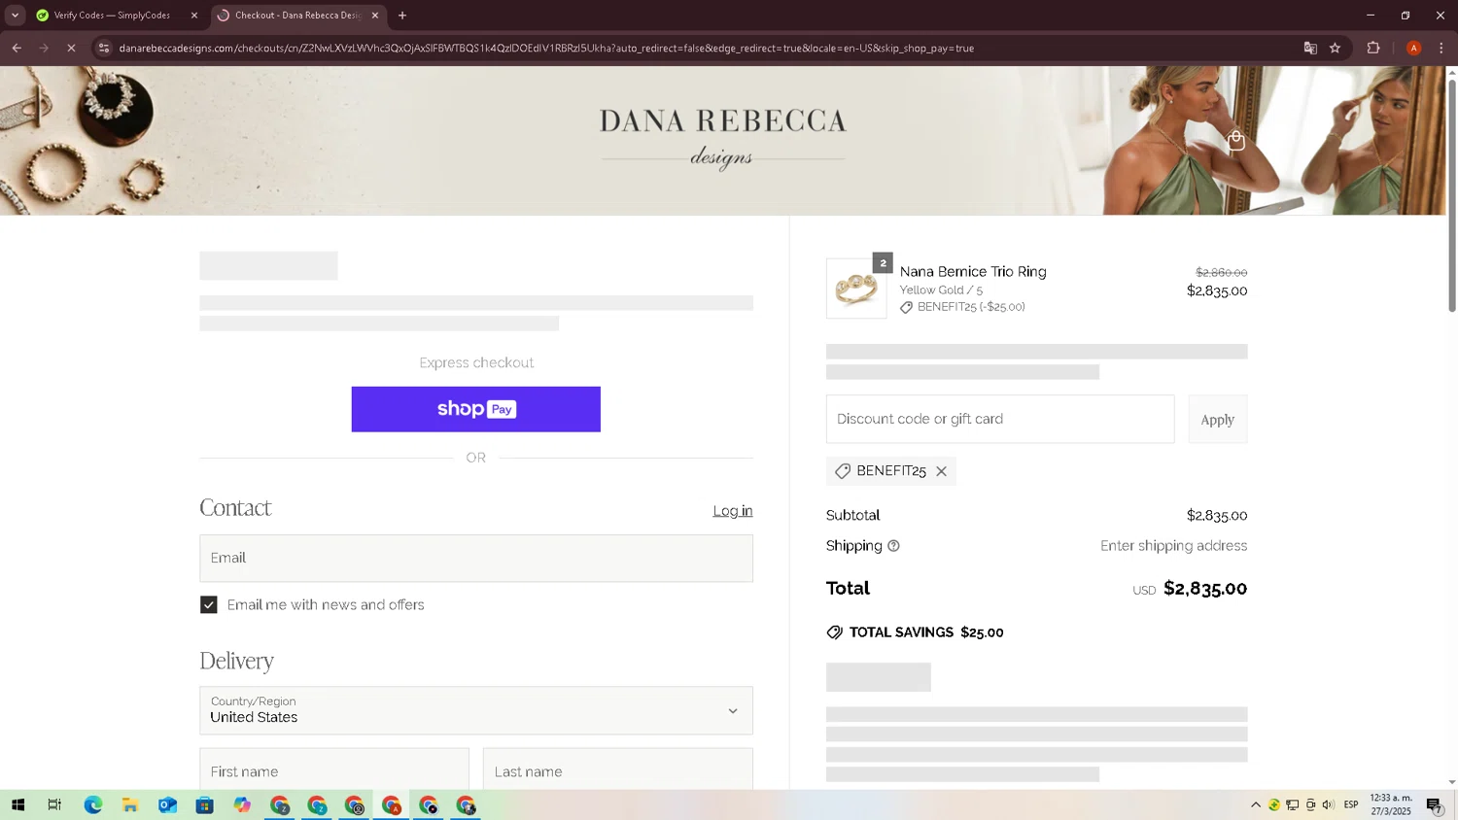1458x820 pixels.
Task: Launch Microsoft Edge from the taskbar
Action: [93, 804]
